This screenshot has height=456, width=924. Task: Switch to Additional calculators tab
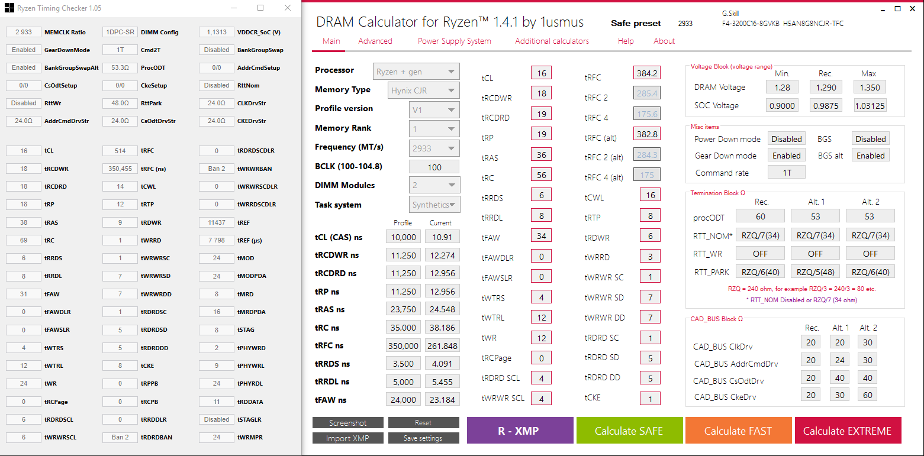pyautogui.click(x=552, y=41)
